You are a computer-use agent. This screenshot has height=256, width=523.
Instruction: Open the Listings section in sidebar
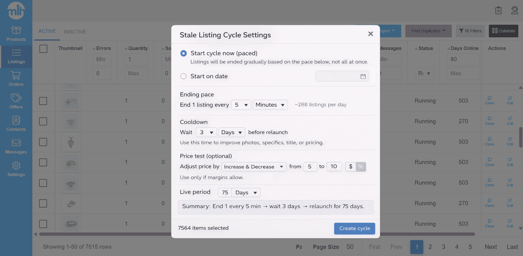click(x=16, y=57)
